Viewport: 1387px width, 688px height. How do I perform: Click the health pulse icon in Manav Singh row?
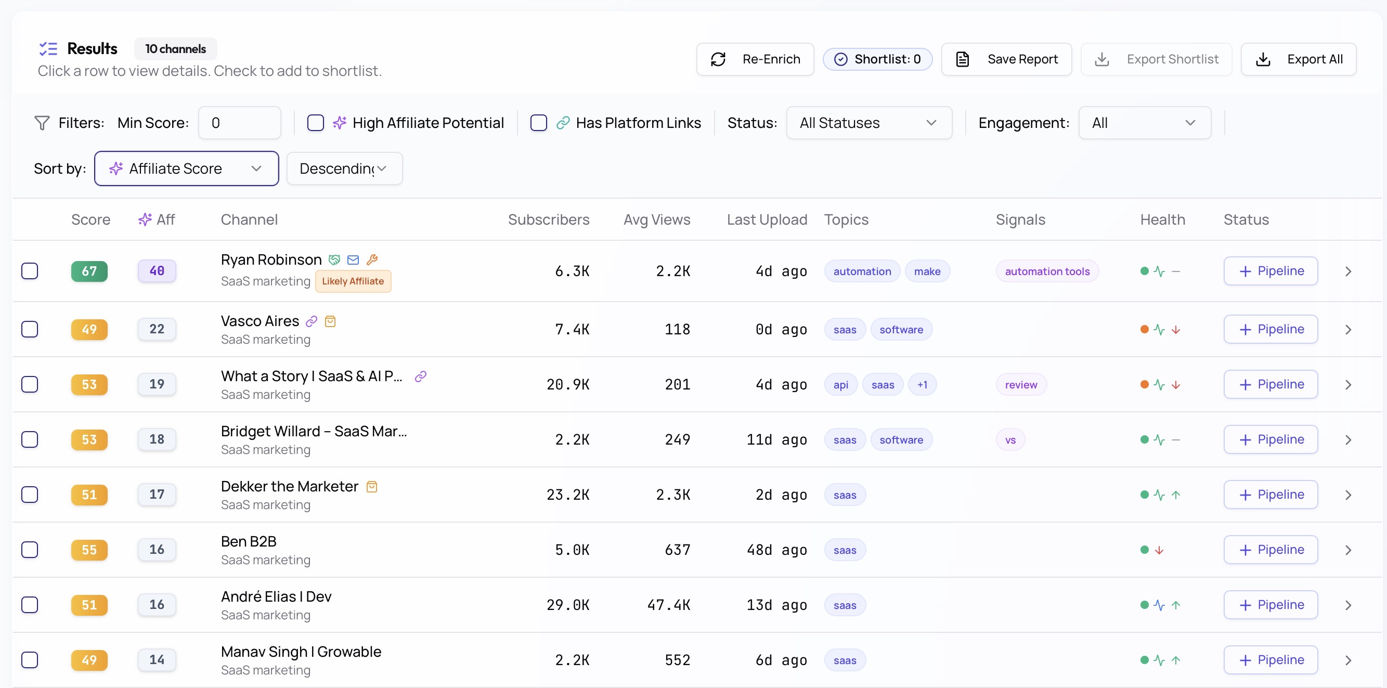[1159, 660]
